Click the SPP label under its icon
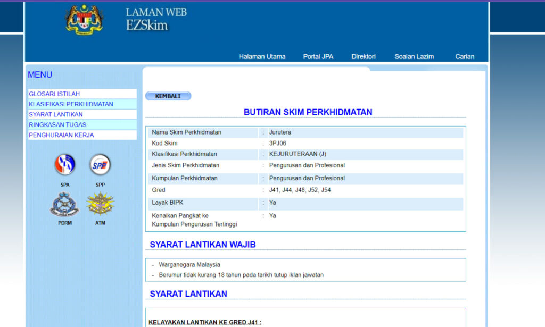Viewport: 545px width, 327px height. [x=100, y=185]
